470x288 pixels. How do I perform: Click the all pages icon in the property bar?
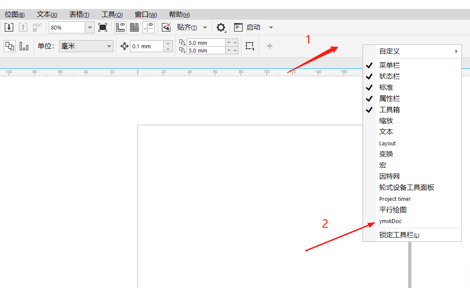pyautogui.click(x=10, y=46)
